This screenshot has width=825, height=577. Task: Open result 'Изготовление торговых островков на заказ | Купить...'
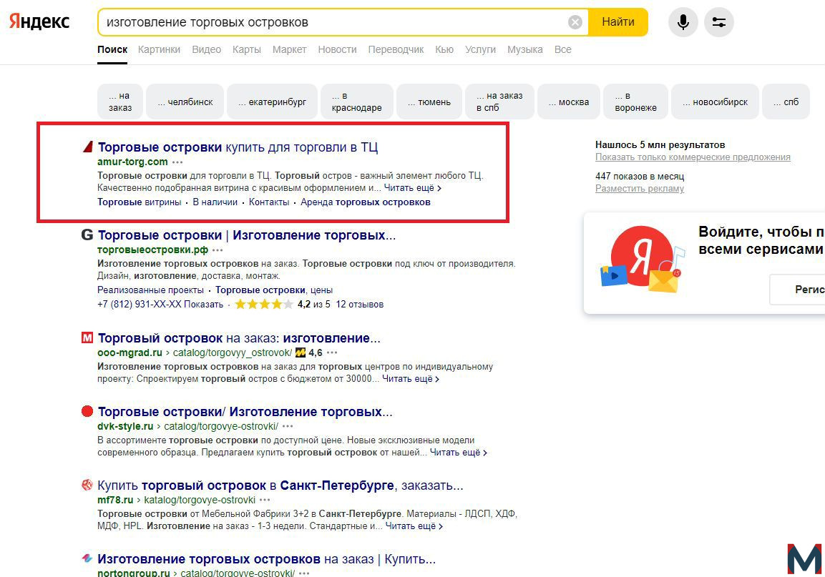click(x=267, y=558)
